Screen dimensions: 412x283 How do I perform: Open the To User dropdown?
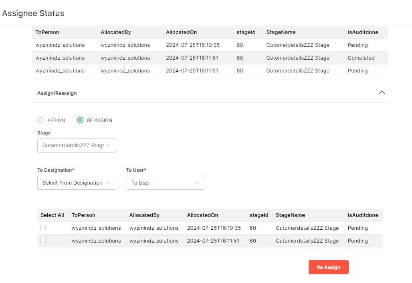click(x=165, y=183)
